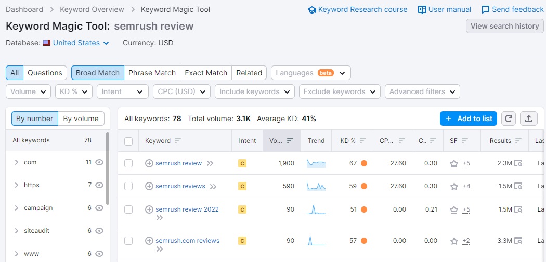Open the Volume filter dropdown
Viewport: 546px width, 262px height.
(28, 91)
